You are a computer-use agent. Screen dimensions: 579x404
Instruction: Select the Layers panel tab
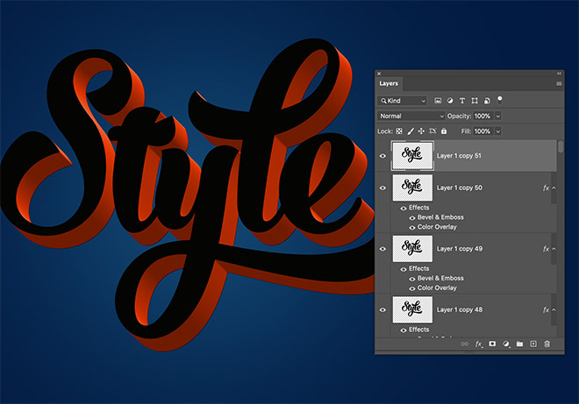[389, 83]
